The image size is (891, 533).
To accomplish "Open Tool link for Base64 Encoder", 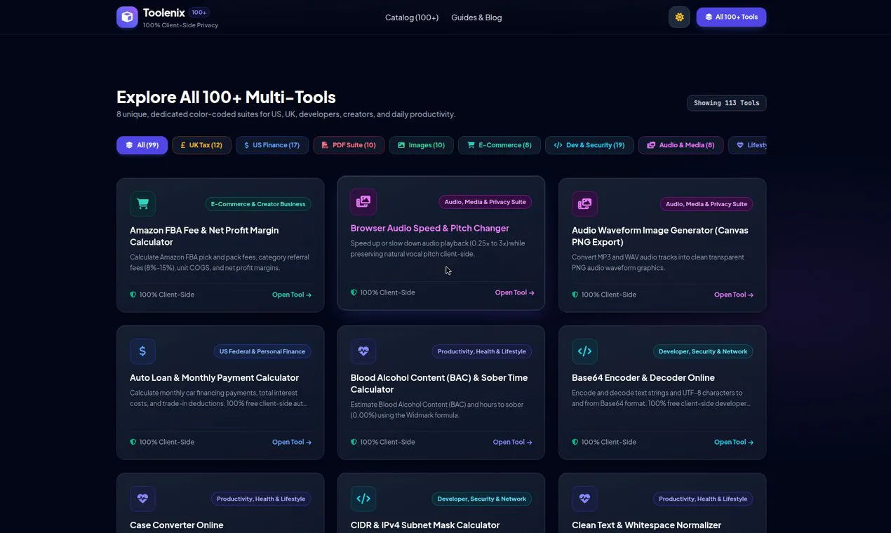I will (x=734, y=442).
